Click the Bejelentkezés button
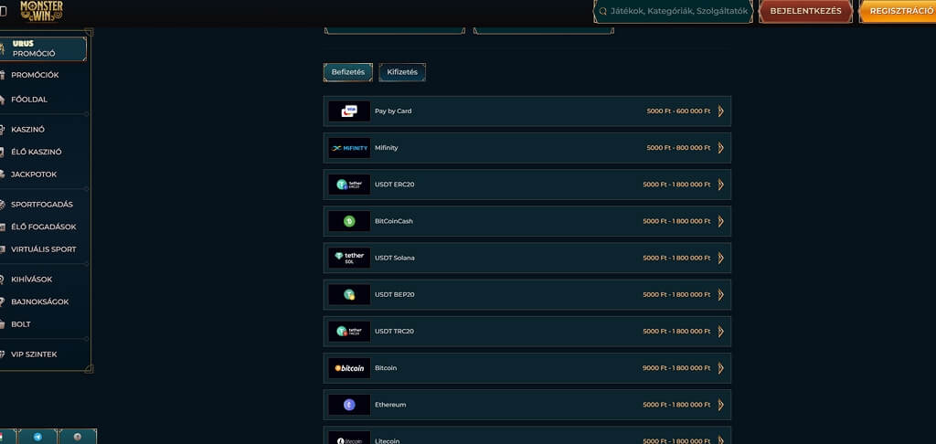The height and width of the screenshot is (444, 936). tap(805, 11)
